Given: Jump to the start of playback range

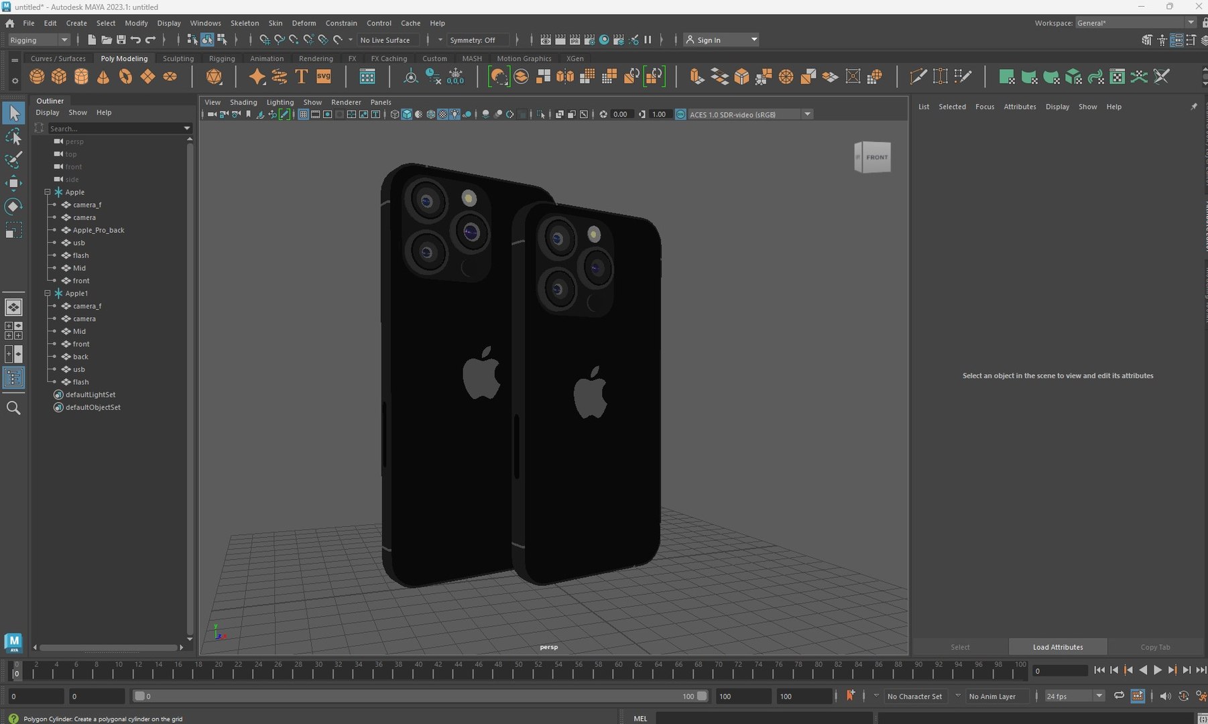Looking at the screenshot, I should click(1099, 670).
